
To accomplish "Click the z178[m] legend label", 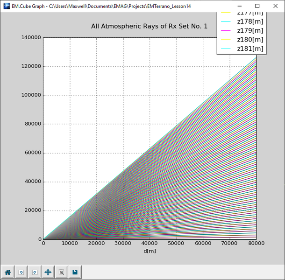I will pyautogui.click(x=250, y=22).
